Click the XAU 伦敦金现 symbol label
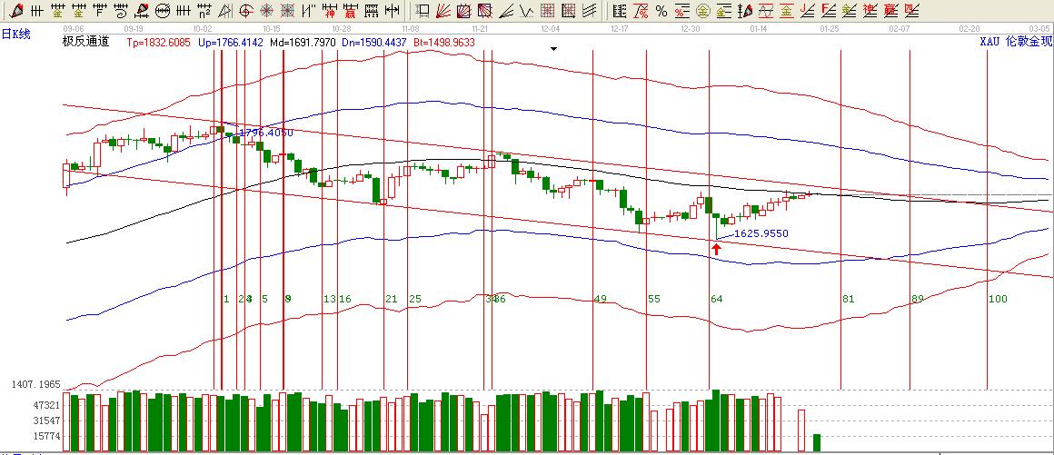This screenshot has height=455, width=1054. 1015,43
